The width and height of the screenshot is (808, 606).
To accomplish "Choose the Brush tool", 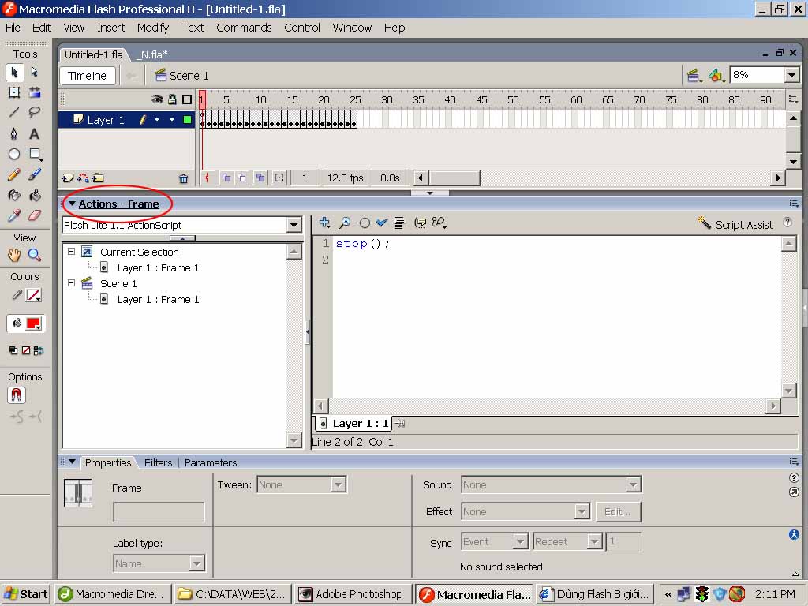I will [x=35, y=174].
